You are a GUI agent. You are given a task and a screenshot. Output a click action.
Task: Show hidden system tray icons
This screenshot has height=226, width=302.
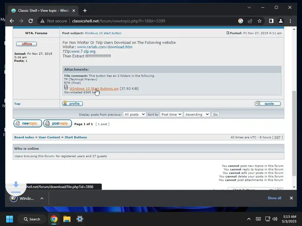(249, 219)
